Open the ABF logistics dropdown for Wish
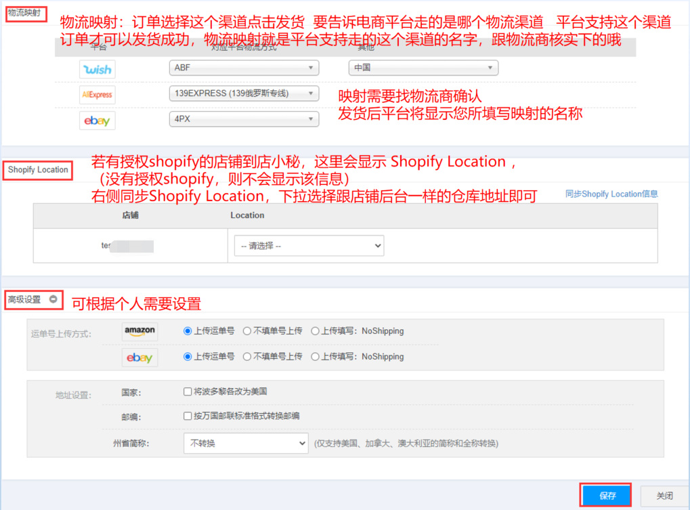690x510 pixels. (x=244, y=68)
